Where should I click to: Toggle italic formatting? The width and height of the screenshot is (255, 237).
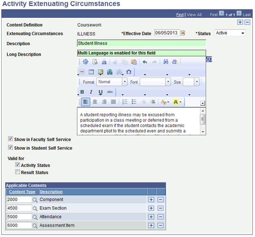click(91, 92)
